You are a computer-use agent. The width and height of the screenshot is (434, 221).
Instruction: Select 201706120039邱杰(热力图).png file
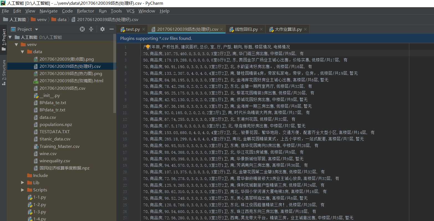(x=71, y=74)
